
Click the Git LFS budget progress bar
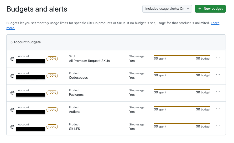[x=182, y=123]
